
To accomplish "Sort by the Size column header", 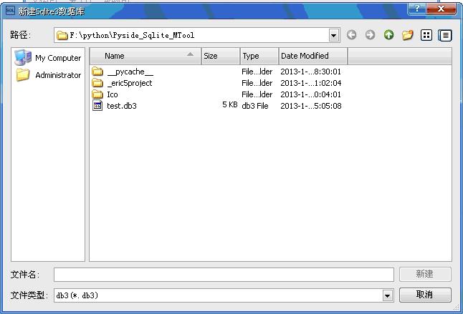I will [221, 56].
